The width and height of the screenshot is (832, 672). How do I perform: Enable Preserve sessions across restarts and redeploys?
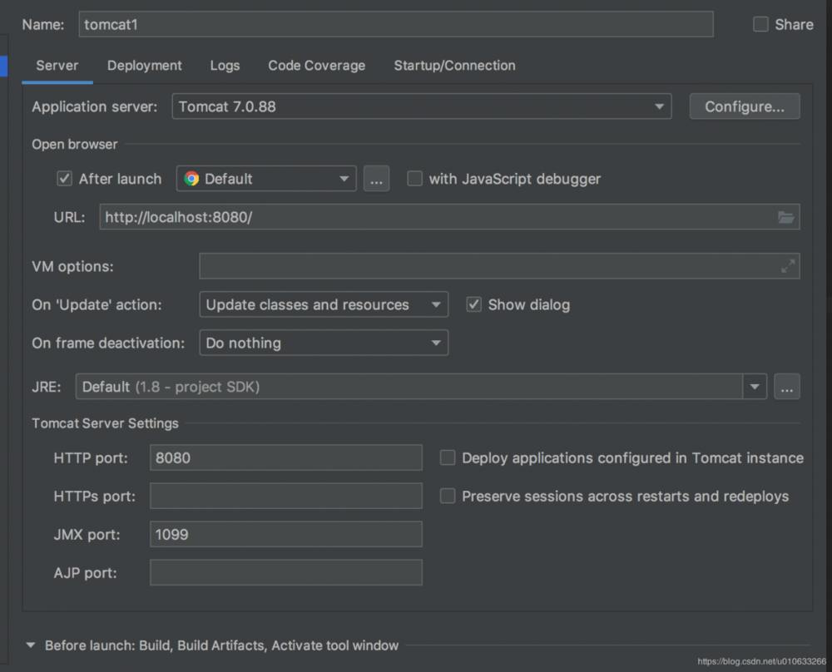pyautogui.click(x=448, y=496)
